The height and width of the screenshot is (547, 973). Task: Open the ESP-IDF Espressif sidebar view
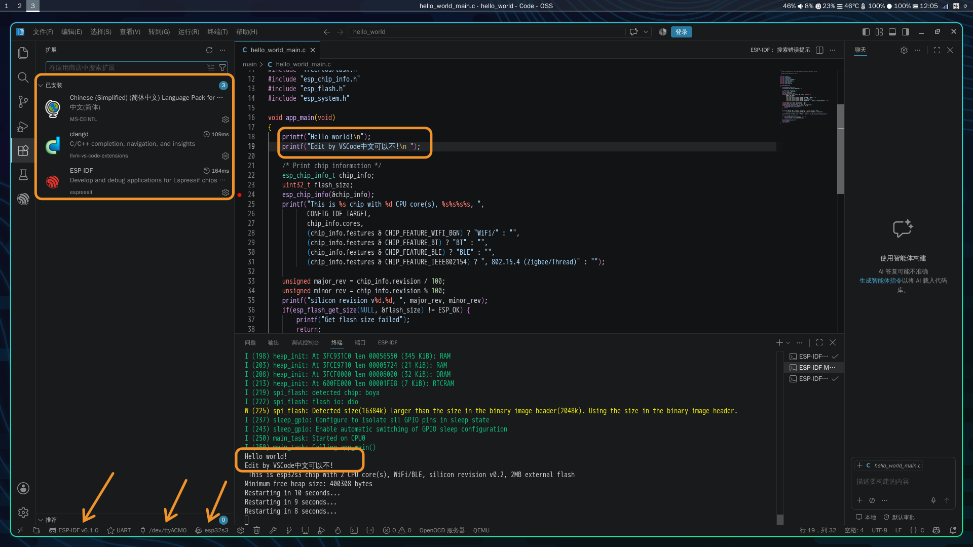click(23, 199)
